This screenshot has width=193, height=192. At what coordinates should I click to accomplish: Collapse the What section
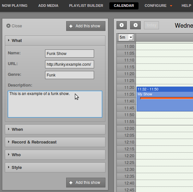point(55,40)
